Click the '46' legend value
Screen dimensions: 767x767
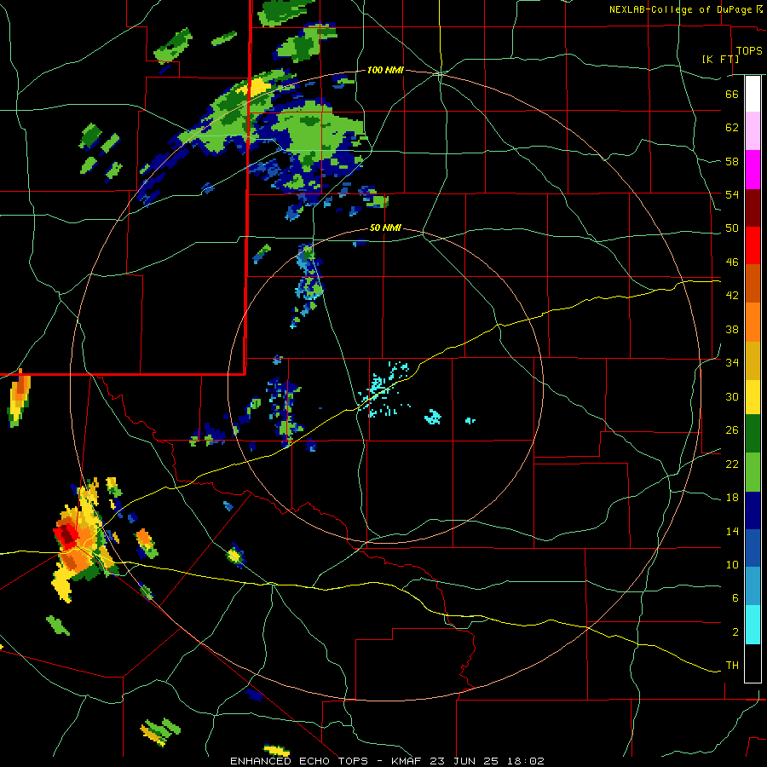732,262
